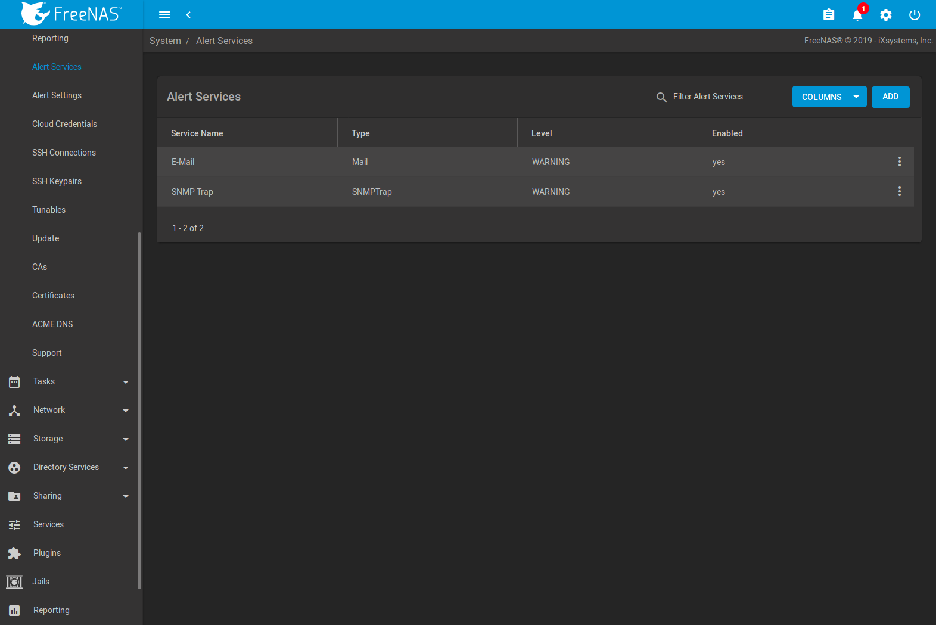The image size is (936, 625).
Task: Click the Reporting chart icon
Action: pos(14,610)
